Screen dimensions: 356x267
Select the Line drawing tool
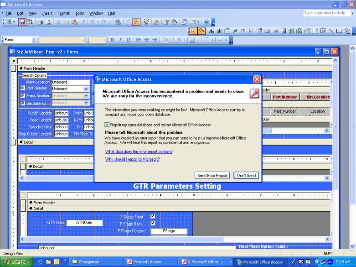click(331, 31)
